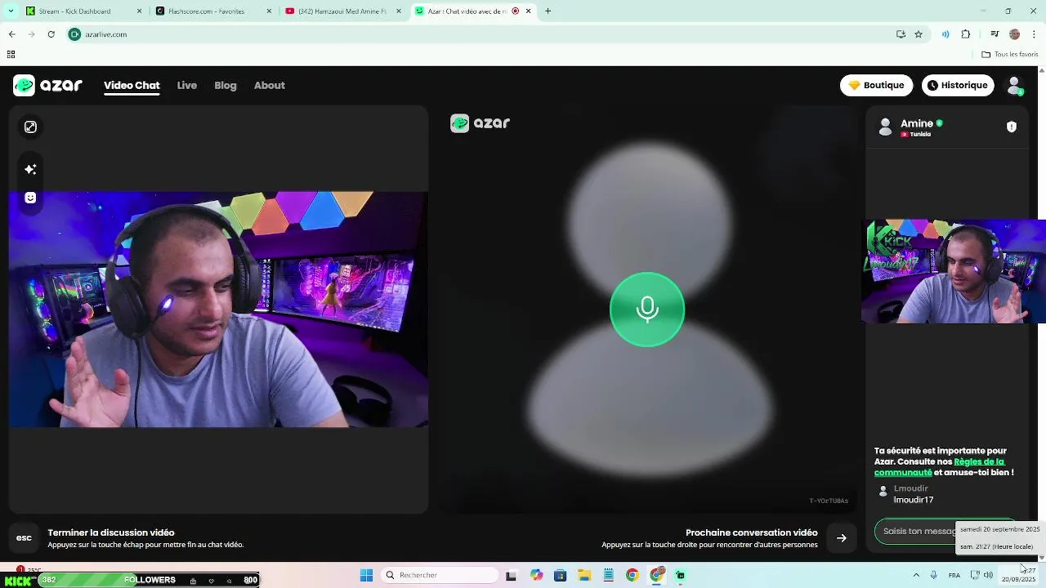The width and height of the screenshot is (1046, 588).
Task: Click the next conversation arrow button
Action: (x=842, y=537)
